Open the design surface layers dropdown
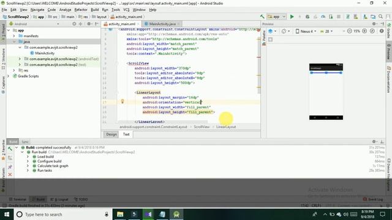The width and height of the screenshot is (392, 220). pyautogui.click(x=272, y=31)
